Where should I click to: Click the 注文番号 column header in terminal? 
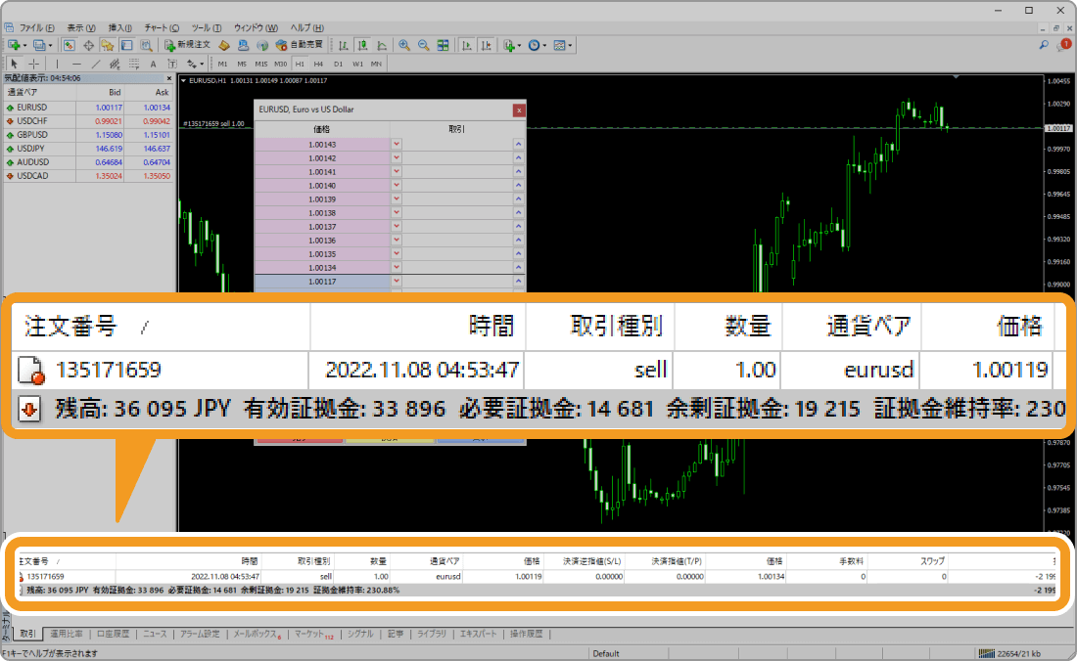click(x=66, y=561)
